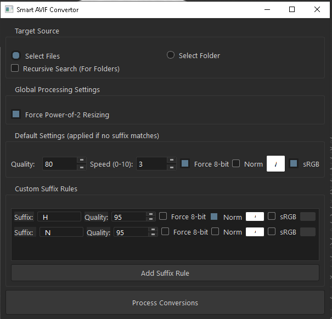The image size is (332, 319).
Task: Open color swatch in N suffix row
Action: tap(255, 232)
